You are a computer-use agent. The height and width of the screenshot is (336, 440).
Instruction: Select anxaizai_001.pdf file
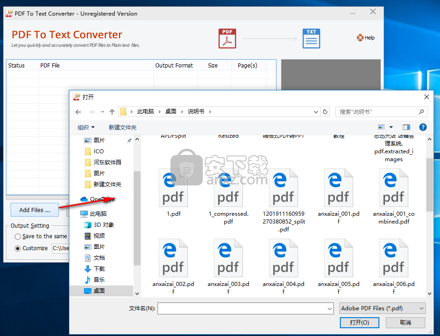[338, 196]
